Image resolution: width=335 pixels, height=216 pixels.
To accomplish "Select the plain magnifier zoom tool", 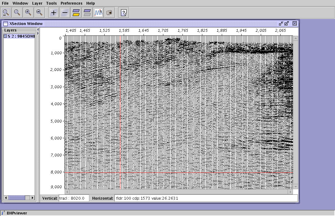I will coord(17,13).
